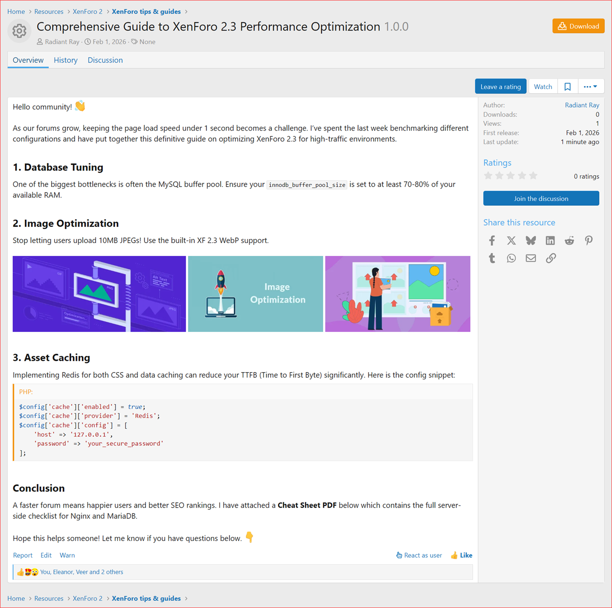612x608 pixels.
Task: Open the more options ellipsis menu
Action: (590, 87)
